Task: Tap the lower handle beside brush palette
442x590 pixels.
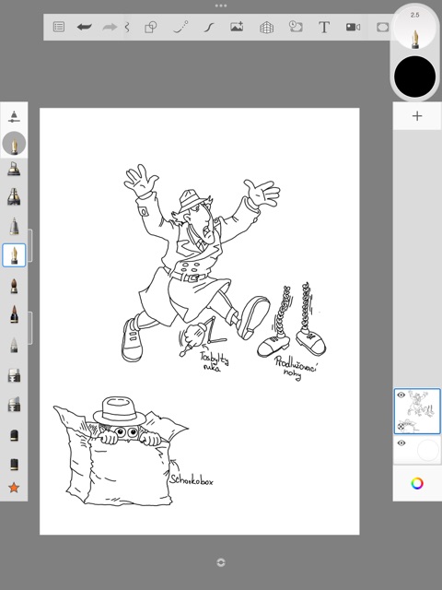Action: 30,328
